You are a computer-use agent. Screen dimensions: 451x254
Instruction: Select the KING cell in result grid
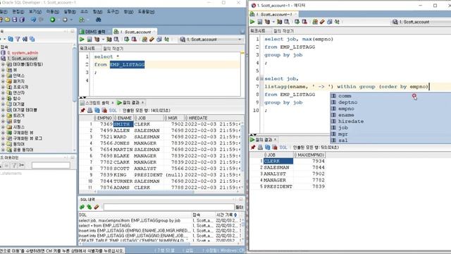pos(123,175)
